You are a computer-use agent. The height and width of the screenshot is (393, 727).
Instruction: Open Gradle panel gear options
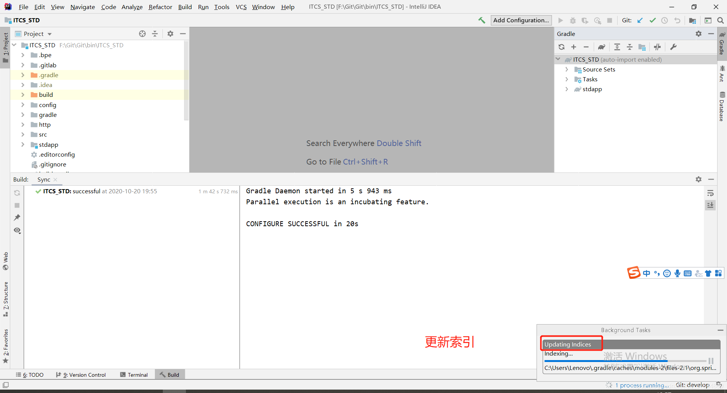pyautogui.click(x=699, y=34)
